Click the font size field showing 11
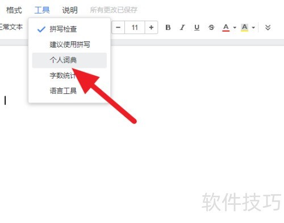The width and height of the screenshot is (284, 223). pos(135,28)
